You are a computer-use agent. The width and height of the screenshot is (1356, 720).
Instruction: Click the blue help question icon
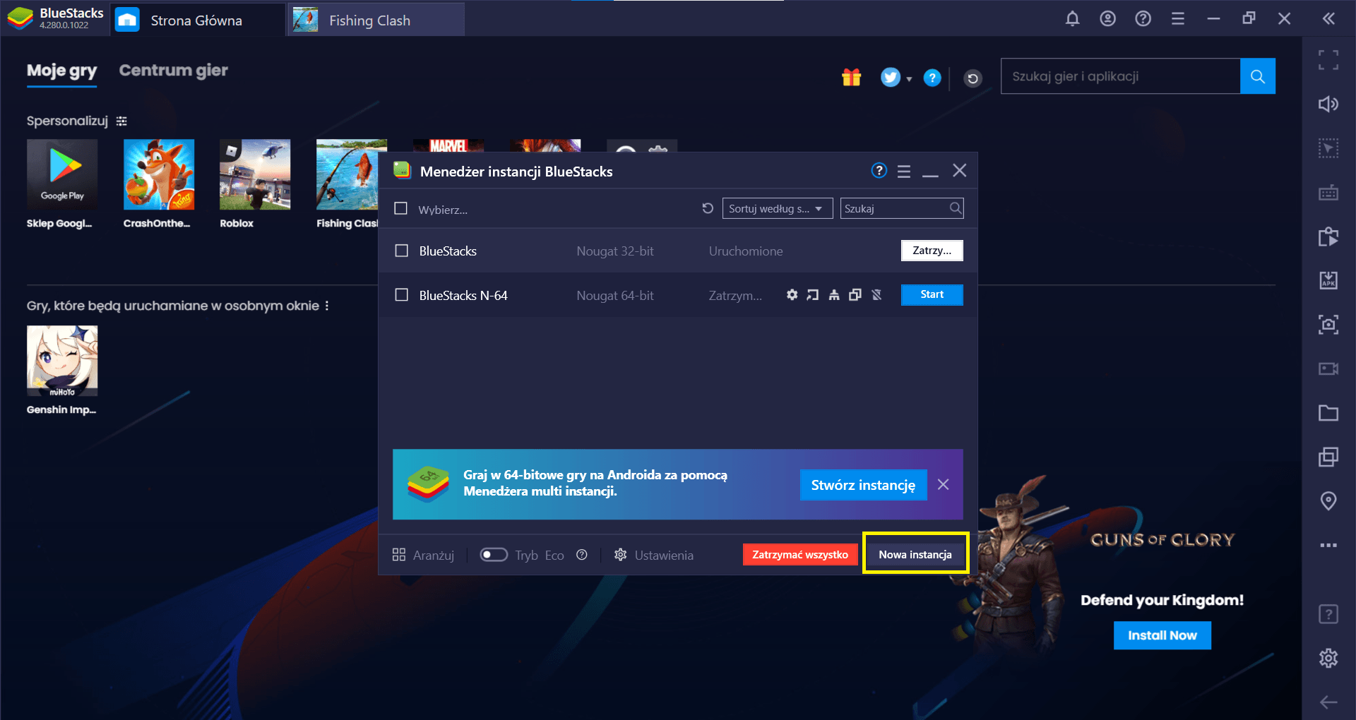pos(932,78)
